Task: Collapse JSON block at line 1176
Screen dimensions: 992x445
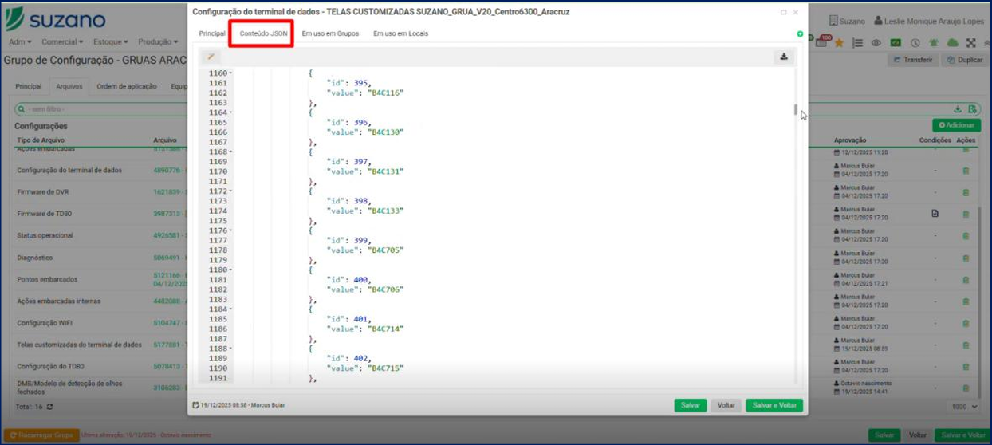Action: coord(231,230)
